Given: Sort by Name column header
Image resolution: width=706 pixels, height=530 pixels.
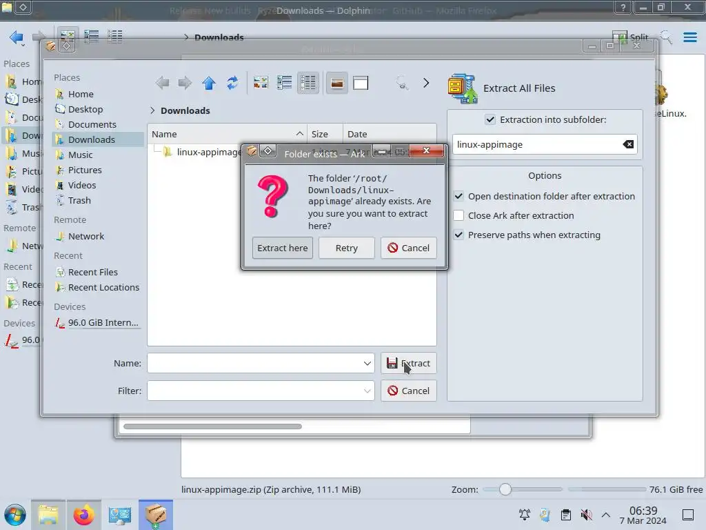Looking at the screenshot, I should [227, 134].
